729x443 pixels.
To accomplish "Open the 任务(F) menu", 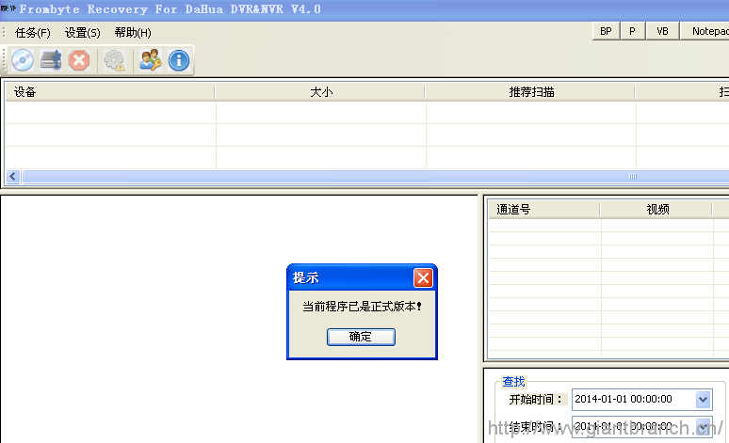I will click(x=33, y=33).
